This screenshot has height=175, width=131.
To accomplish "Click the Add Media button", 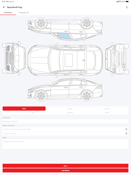I will [65, 170].
